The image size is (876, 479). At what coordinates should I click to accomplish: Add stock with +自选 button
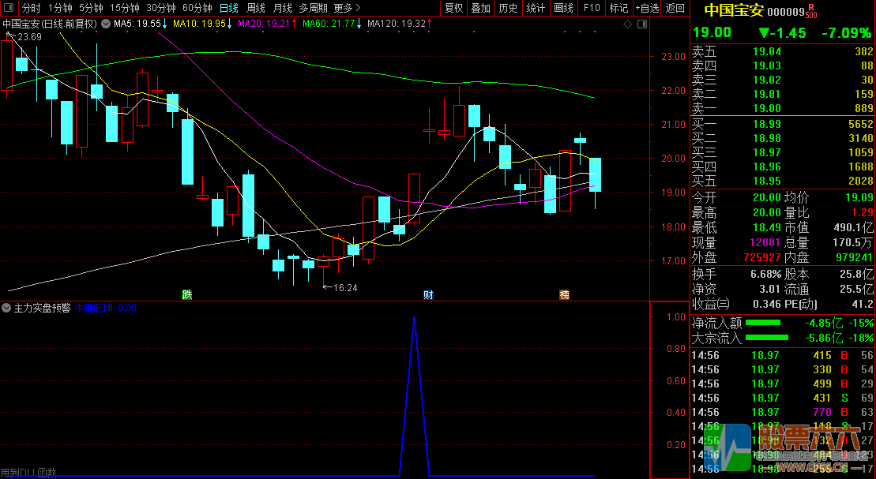tap(645, 8)
